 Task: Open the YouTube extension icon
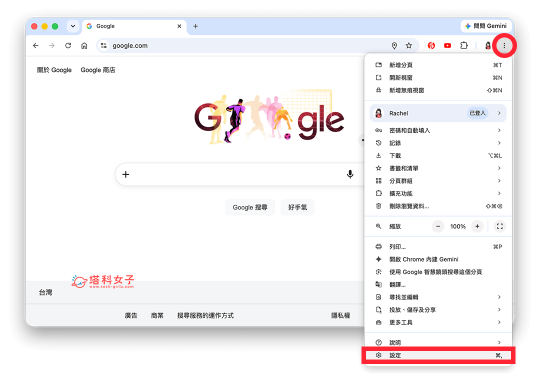(447, 45)
